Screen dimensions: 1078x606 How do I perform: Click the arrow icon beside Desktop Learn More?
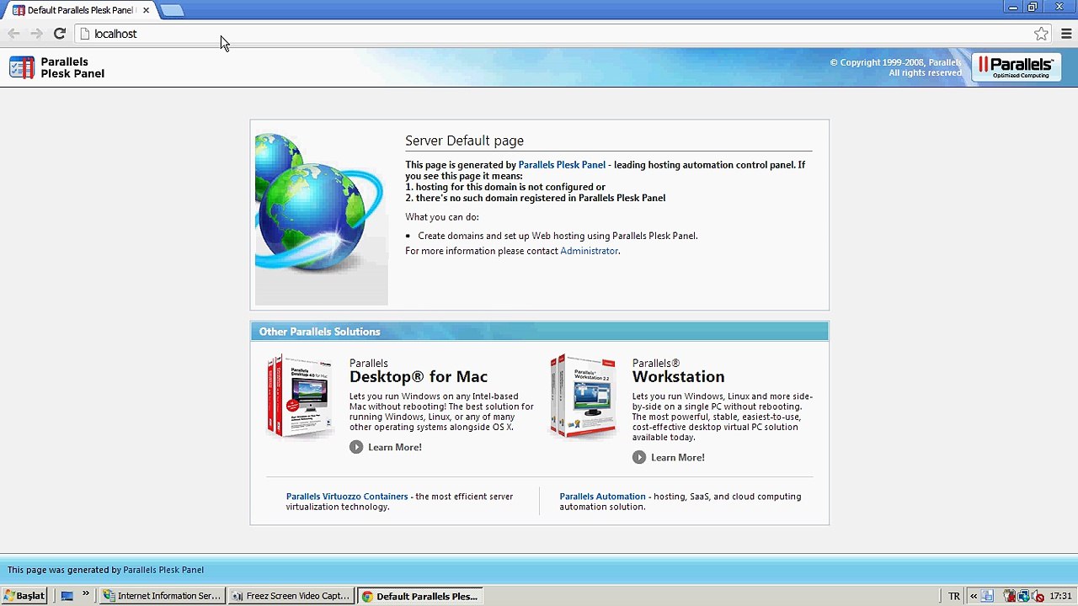point(356,447)
